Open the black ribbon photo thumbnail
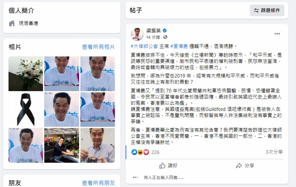The width and height of the screenshot is (296, 187). point(26,109)
